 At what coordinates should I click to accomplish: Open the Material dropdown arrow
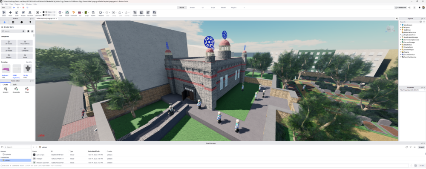(103, 12)
